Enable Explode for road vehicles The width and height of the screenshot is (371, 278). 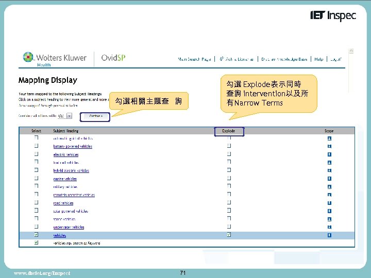229,202
